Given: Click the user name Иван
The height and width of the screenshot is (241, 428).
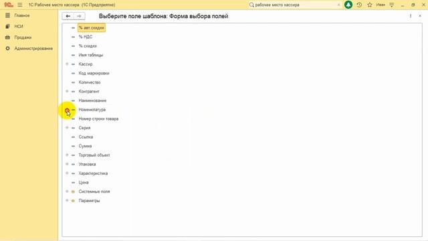Looking at the screenshot, I should [x=381, y=5].
